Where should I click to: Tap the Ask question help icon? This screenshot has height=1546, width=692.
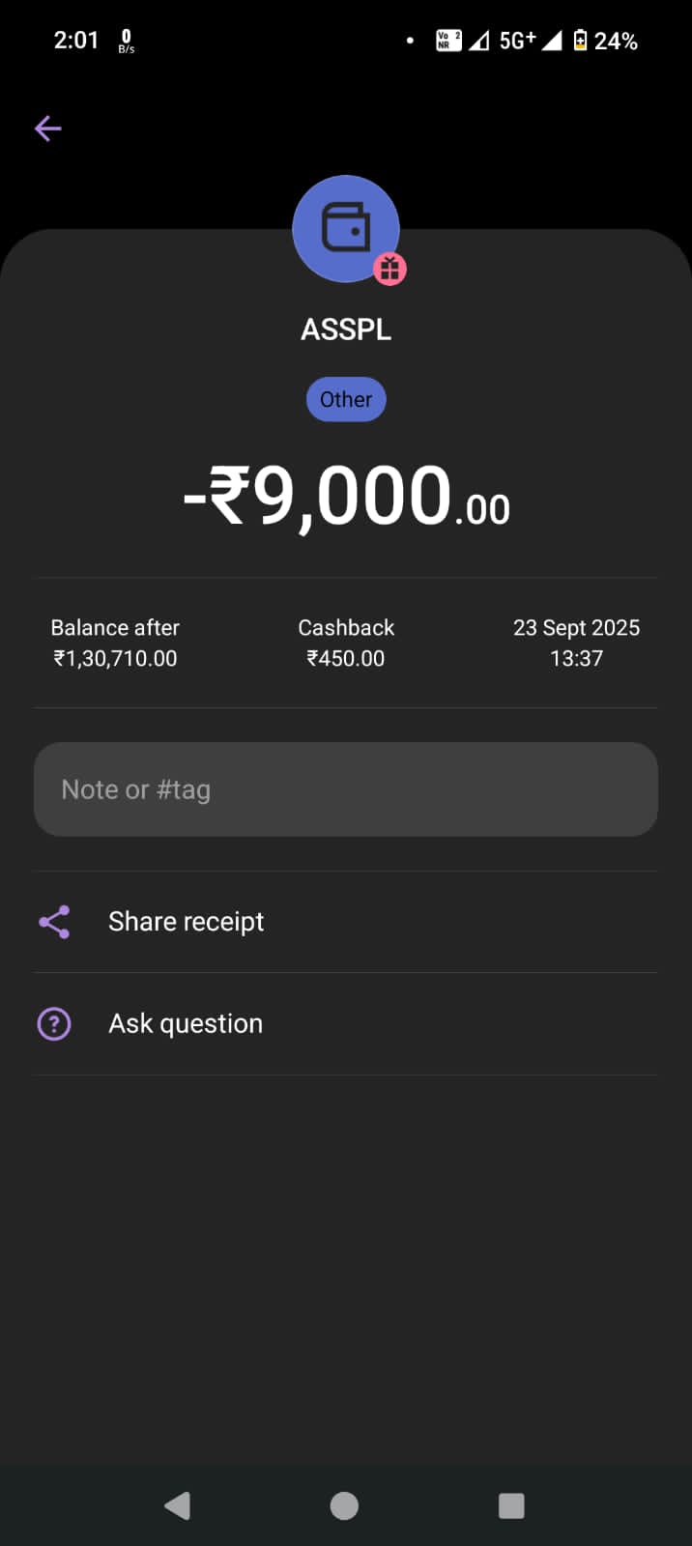(54, 1023)
